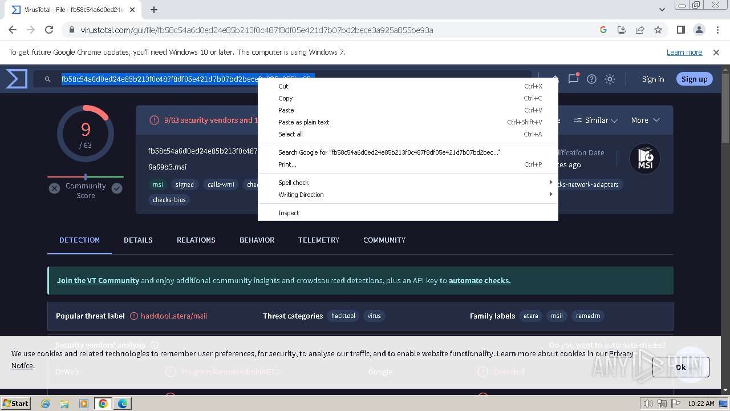Open the TELEMETRY tab
The height and width of the screenshot is (411, 730).
(319, 240)
